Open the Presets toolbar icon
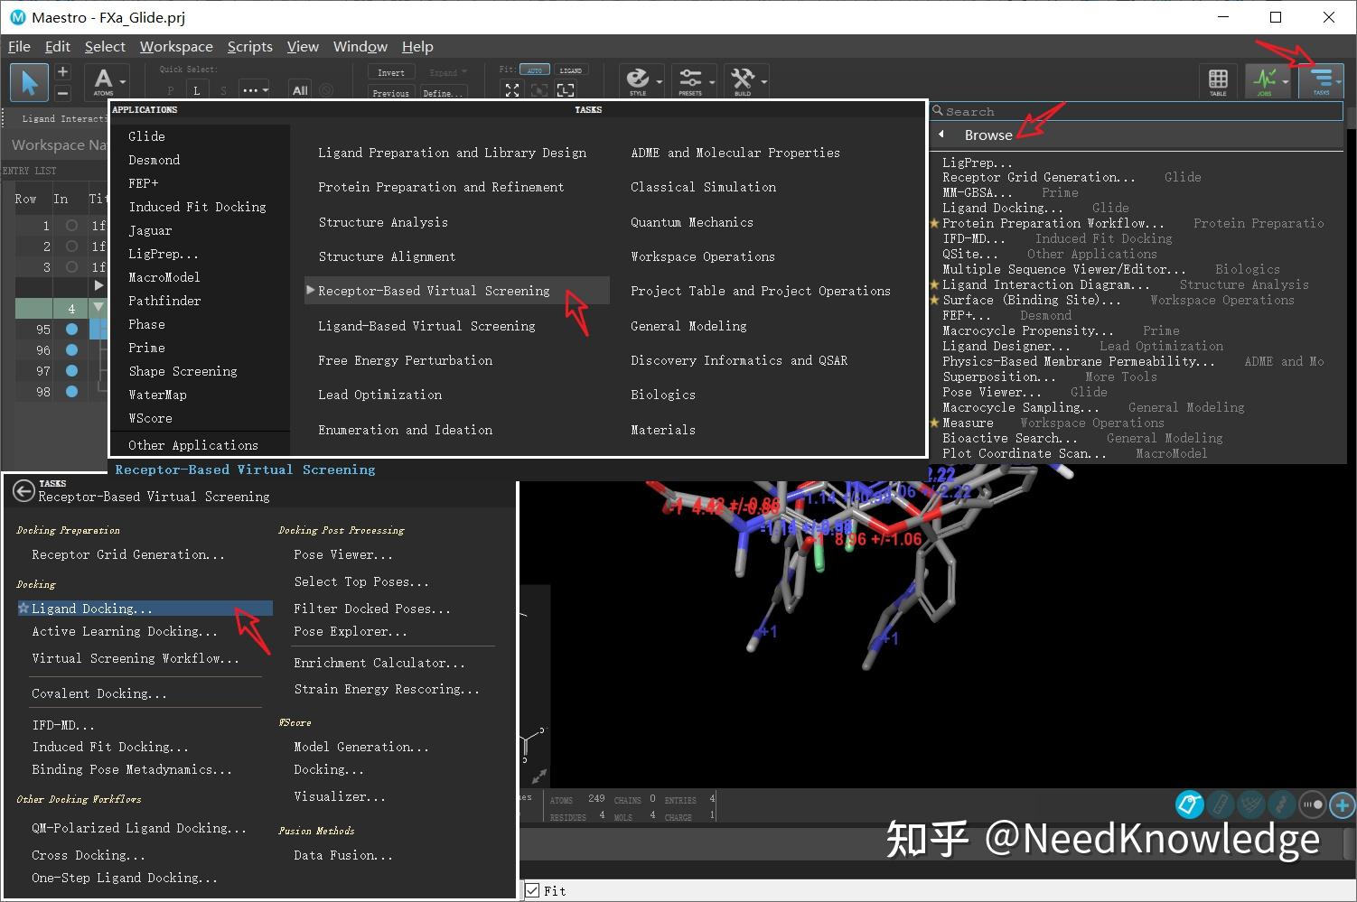 (x=694, y=80)
